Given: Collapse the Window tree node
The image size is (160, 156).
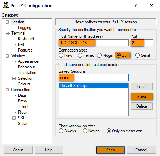Looking at the screenshot, I should click(x=7, y=56).
